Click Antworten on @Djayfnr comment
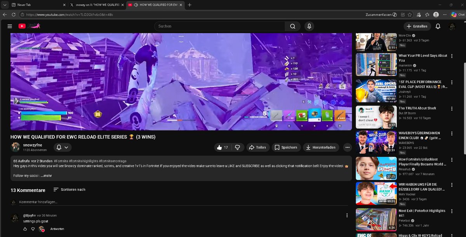 click(57, 229)
